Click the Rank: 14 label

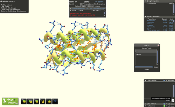pyautogui.click(x=73, y=2)
